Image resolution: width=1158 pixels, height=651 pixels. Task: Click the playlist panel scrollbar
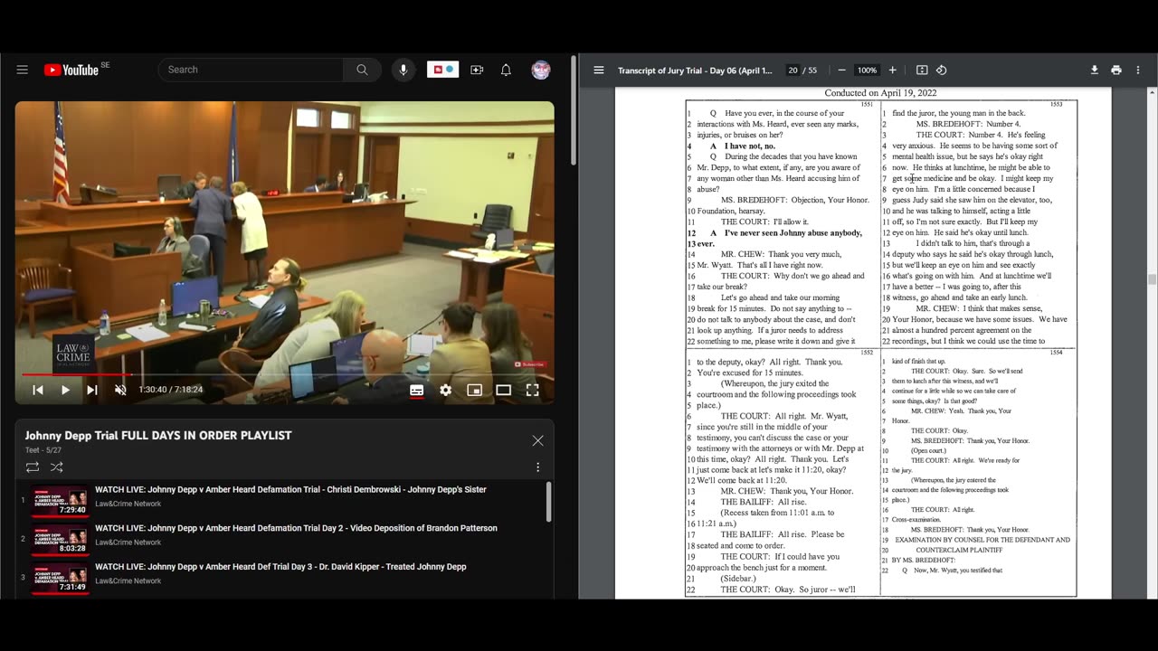coord(547,503)
